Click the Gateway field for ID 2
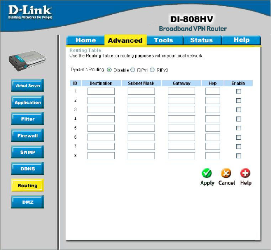The image size is (271, 250). (181, 101)
